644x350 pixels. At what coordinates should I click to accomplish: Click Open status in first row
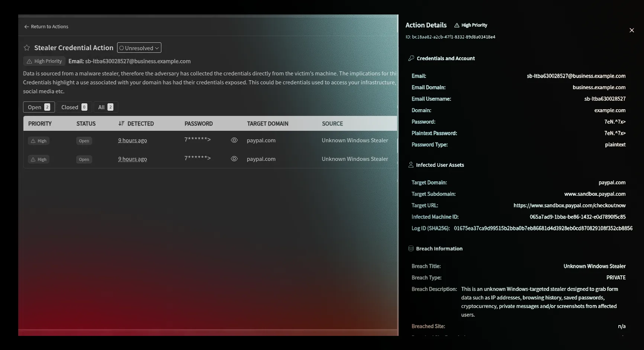pos(84,141)
